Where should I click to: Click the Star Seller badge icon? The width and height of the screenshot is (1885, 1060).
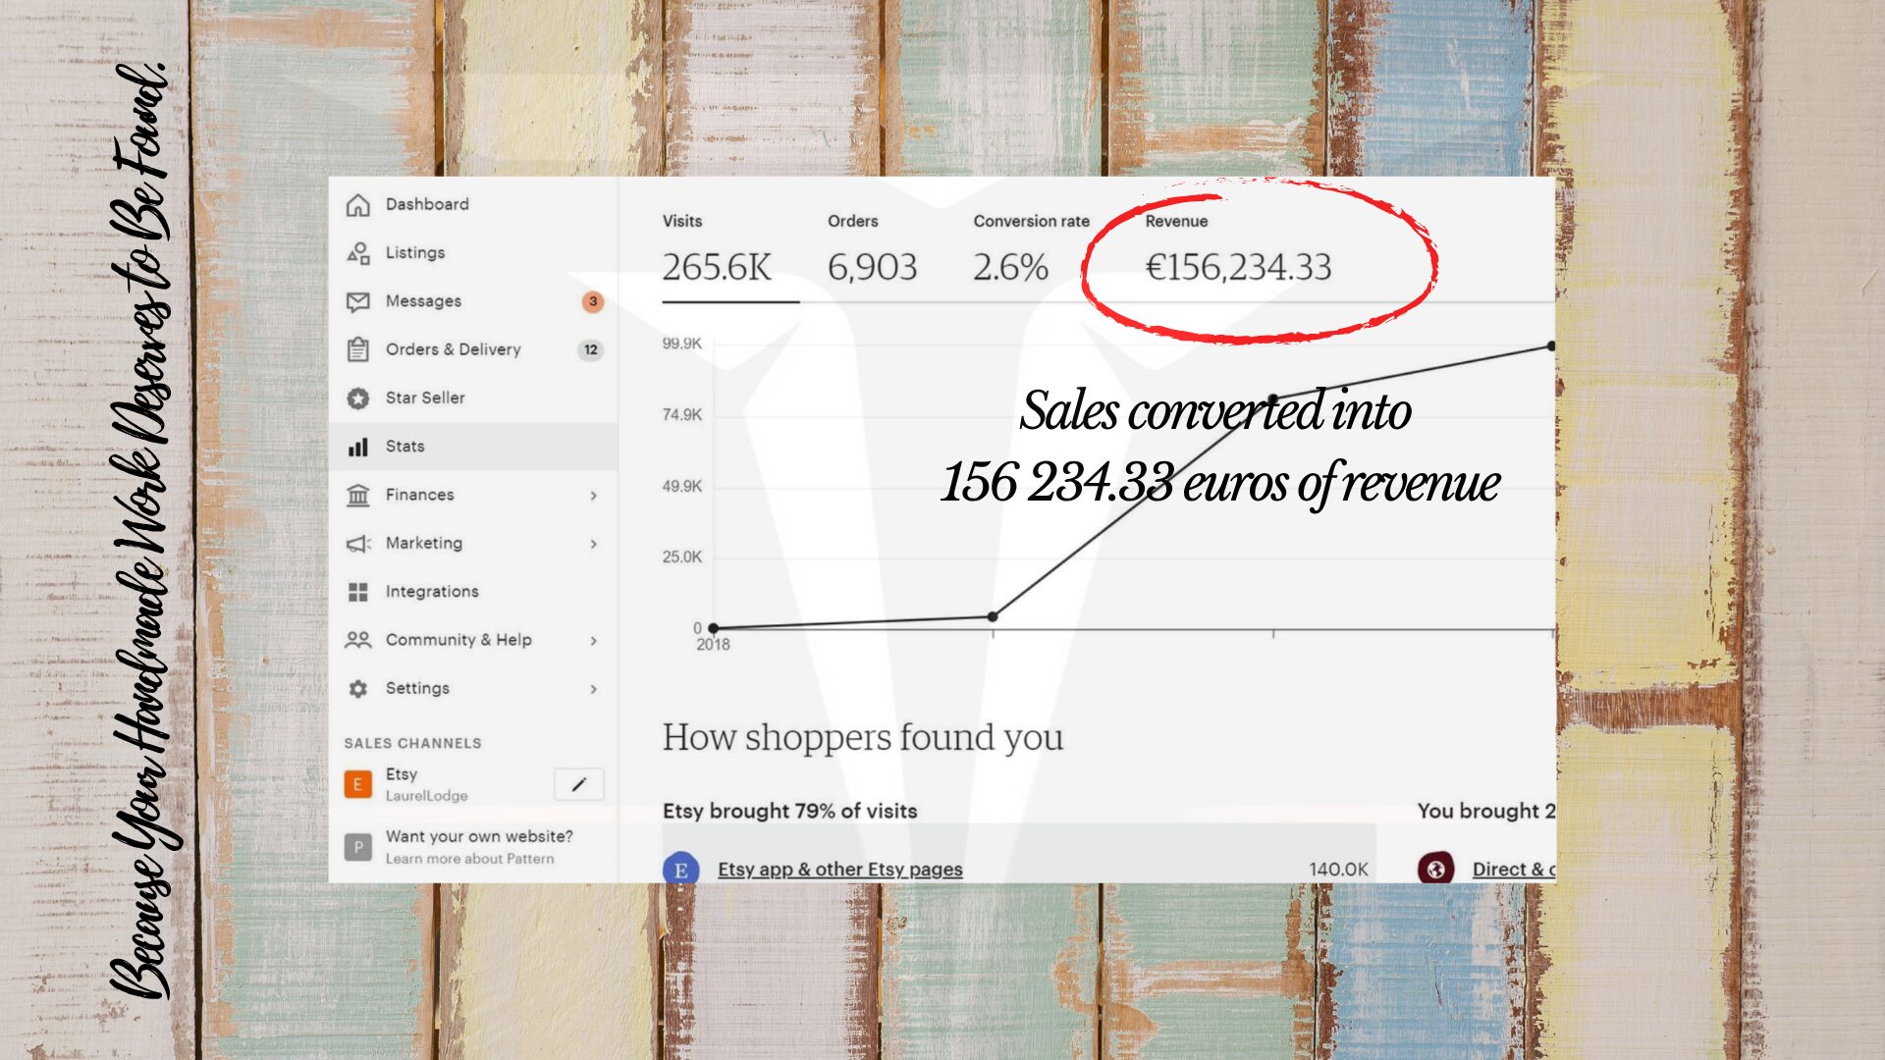(x=358, y=398)
